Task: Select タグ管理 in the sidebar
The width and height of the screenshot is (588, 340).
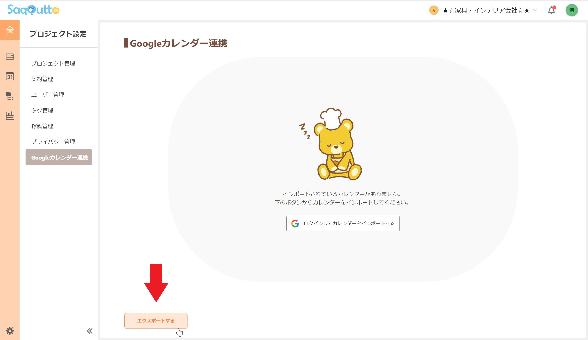Action: [x=42, y=110]
